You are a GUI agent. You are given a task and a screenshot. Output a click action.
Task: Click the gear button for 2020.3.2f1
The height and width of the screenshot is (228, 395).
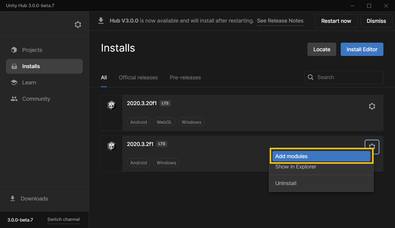coord(372,147)
